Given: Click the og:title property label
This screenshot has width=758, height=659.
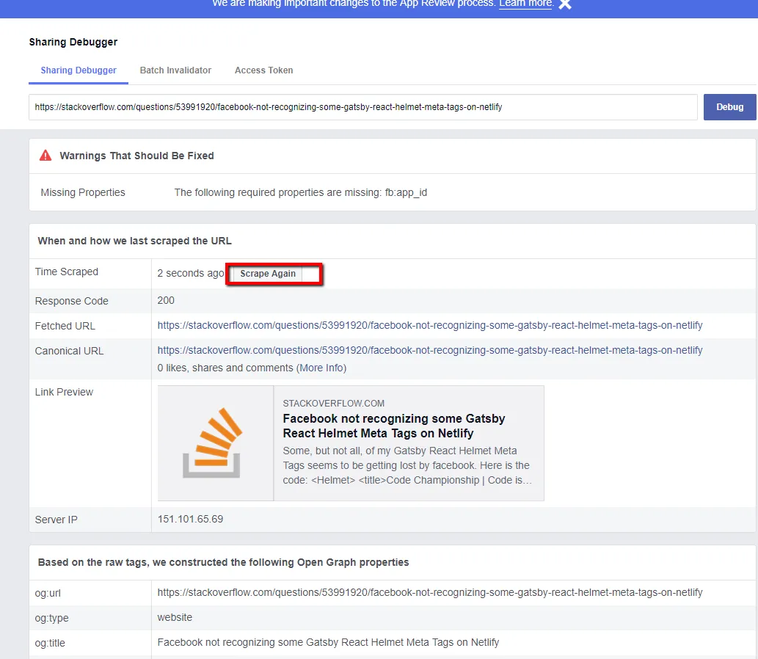Looking at the screenshot, I should point(50,643).
